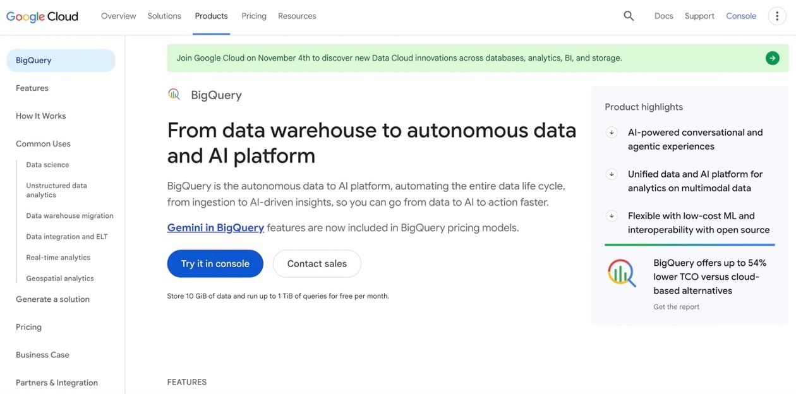The height and width of the screenshot is (394, 796).
Task: Open the Overview menu item
Action: [x=119, y=16]
